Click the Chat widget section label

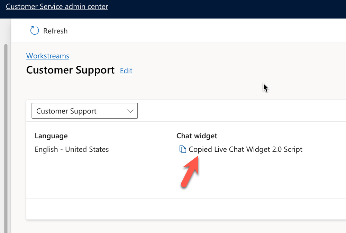pyautogui.click(x=197, y=136)
